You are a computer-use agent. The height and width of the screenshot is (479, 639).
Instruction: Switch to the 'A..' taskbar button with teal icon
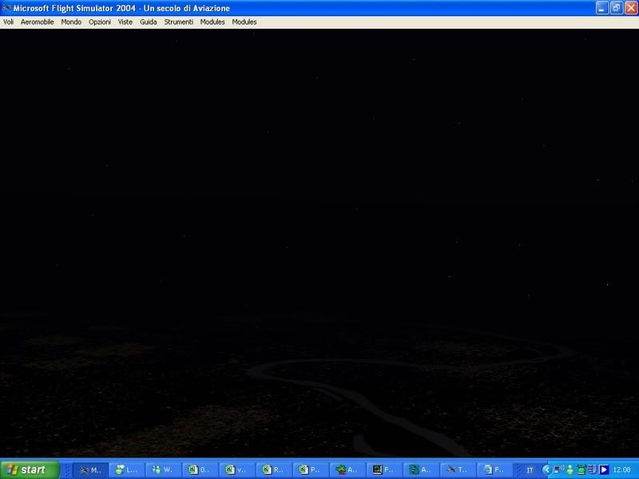pos(421,470)
